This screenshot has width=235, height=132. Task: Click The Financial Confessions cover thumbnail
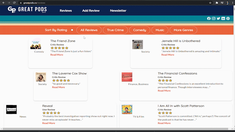[x=127, y=77]
